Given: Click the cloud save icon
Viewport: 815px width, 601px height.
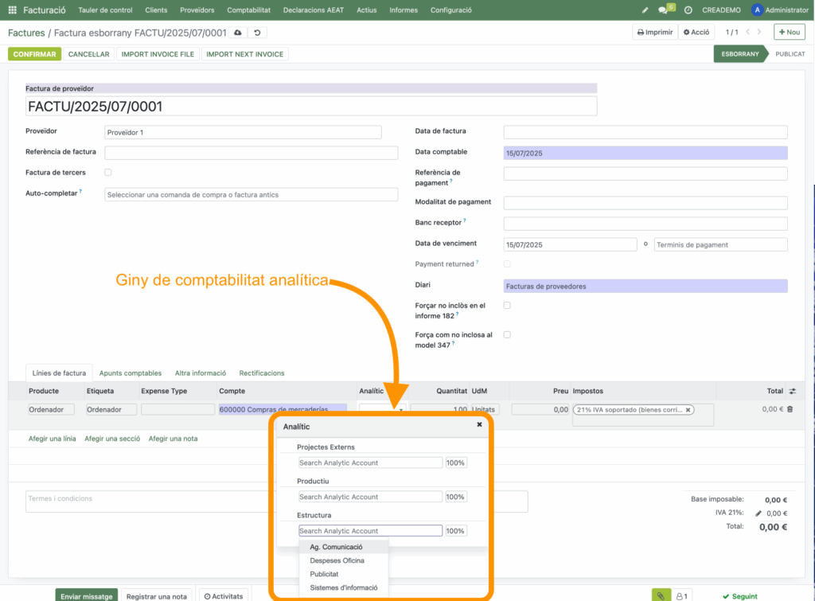Looking at the screenshot, I should (x=237, y=33).
